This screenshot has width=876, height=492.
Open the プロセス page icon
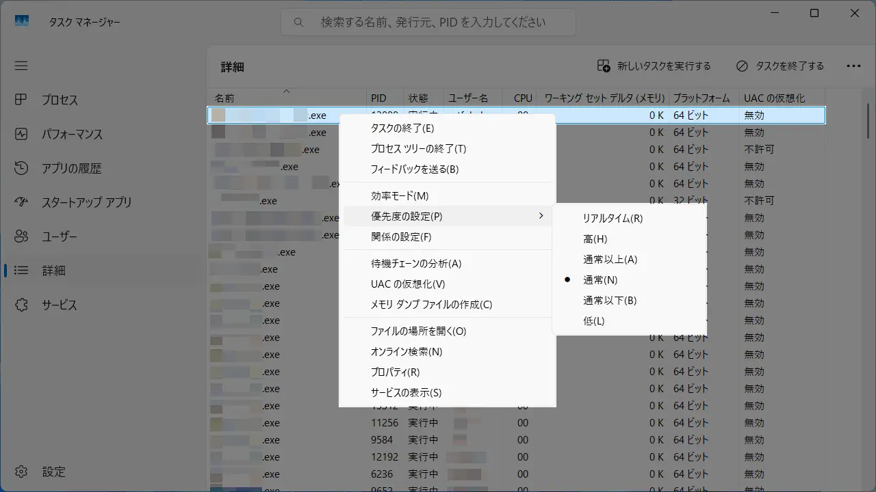tap(21, 100)
